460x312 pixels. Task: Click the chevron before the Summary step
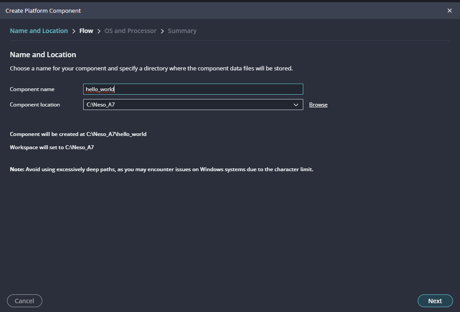(162, 31)
